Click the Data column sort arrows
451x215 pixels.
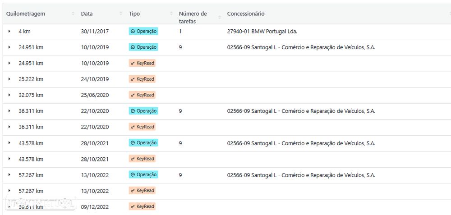pyautogui.click(x=121, y=14)
